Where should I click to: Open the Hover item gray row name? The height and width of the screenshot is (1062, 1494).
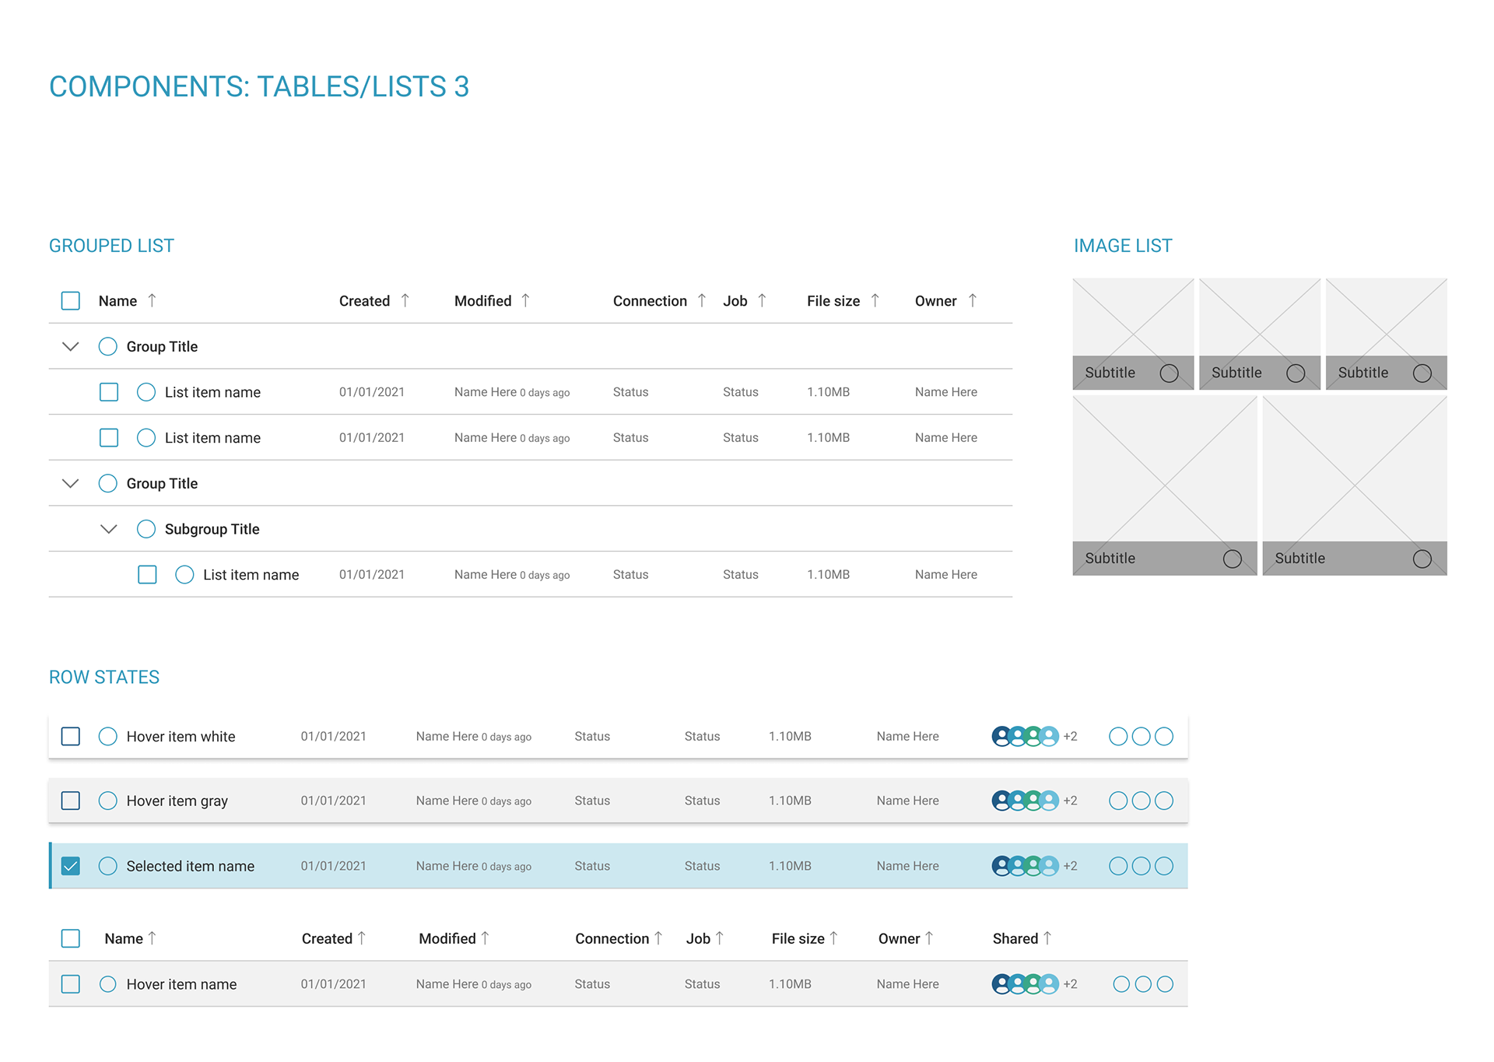point(177,801)
